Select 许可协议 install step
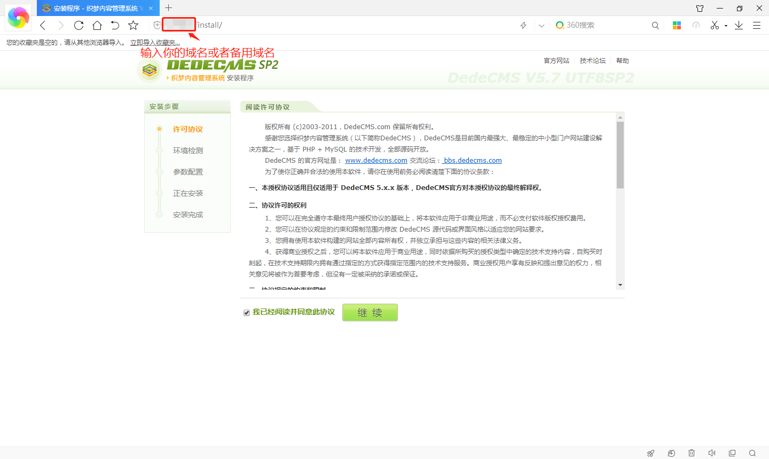This screenshot has width=769, height=459. pyautogui.click(x=188, y=129)
